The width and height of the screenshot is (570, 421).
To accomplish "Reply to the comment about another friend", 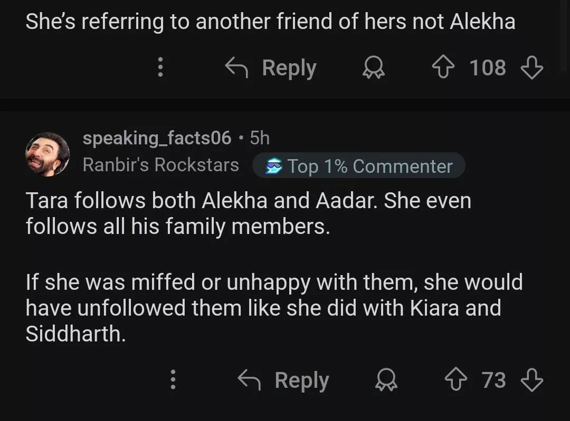I will pos(271,68).
